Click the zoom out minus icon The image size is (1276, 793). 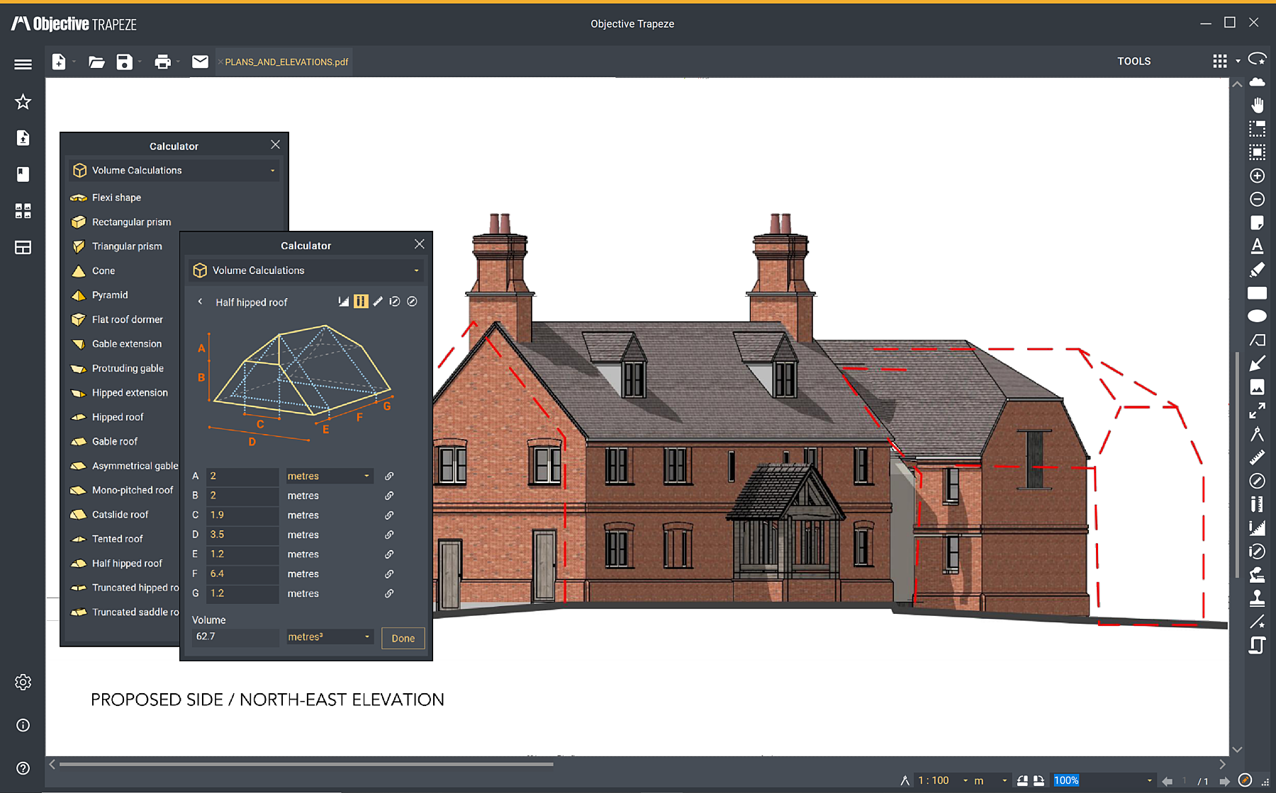pyautogui.click(x=1257, y=199)
